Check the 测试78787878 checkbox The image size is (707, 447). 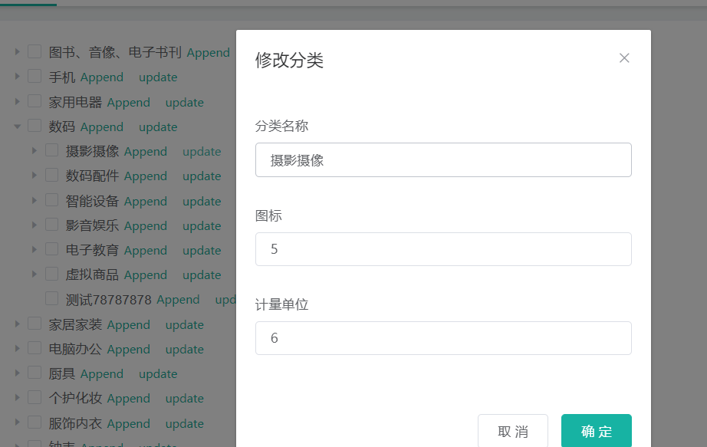pos(52,298)
